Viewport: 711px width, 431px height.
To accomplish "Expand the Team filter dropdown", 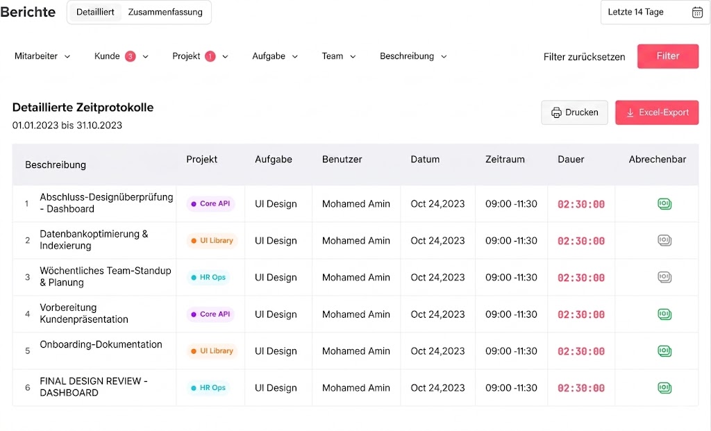I will coord(339,56).
